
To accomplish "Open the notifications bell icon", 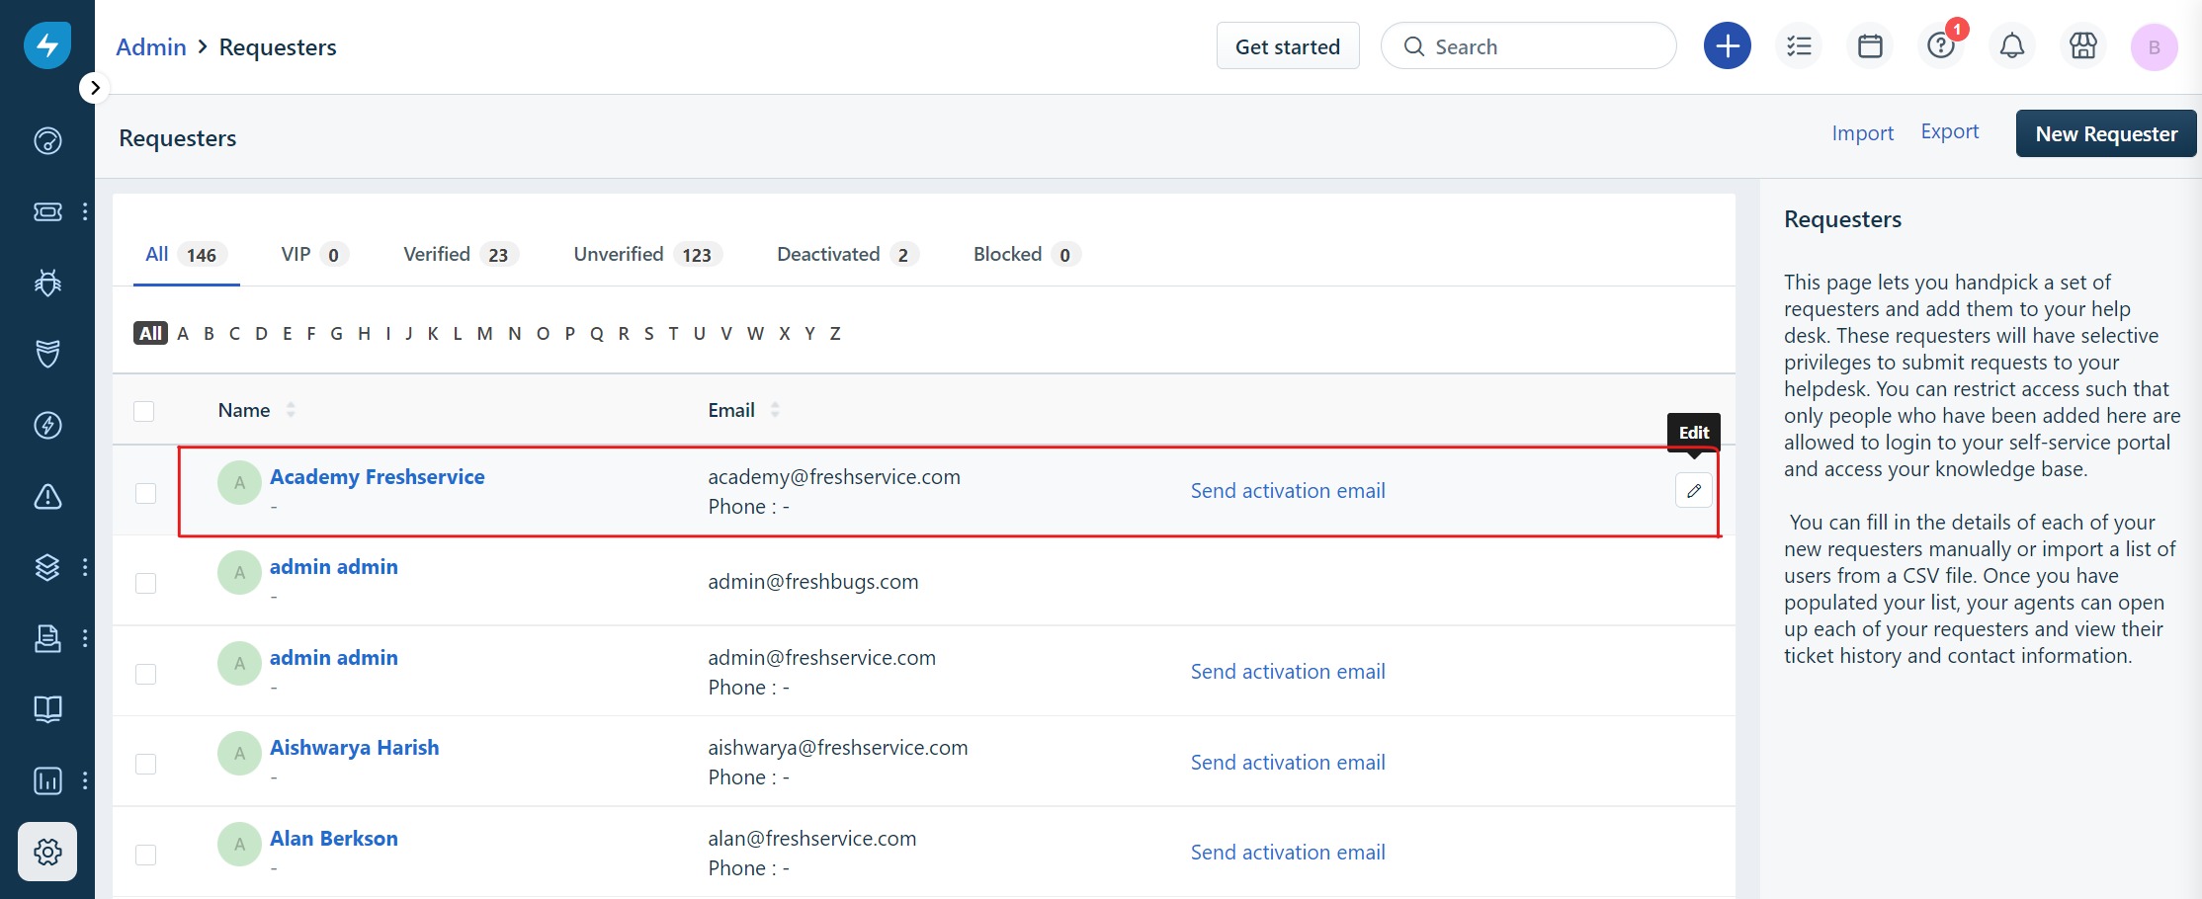I will pos(2012,46).
